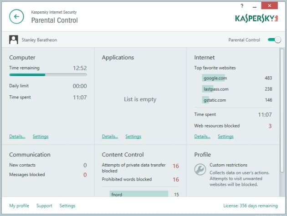Open Details link under Internet

pos(202,136)
